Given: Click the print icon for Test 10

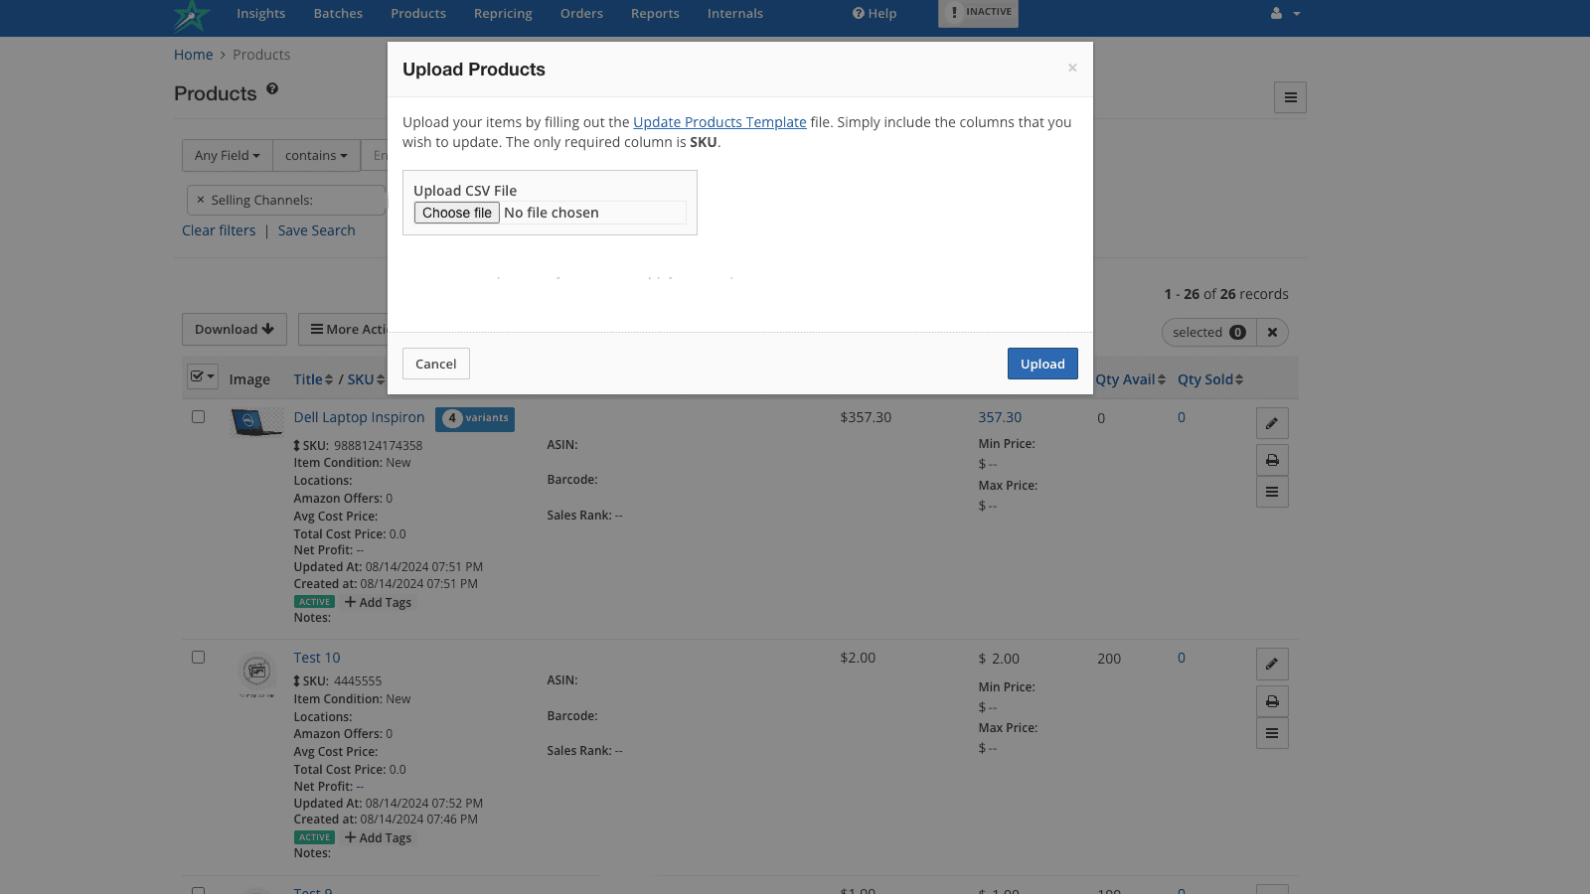Looking at the screenshot, I should coord(1272,701).
